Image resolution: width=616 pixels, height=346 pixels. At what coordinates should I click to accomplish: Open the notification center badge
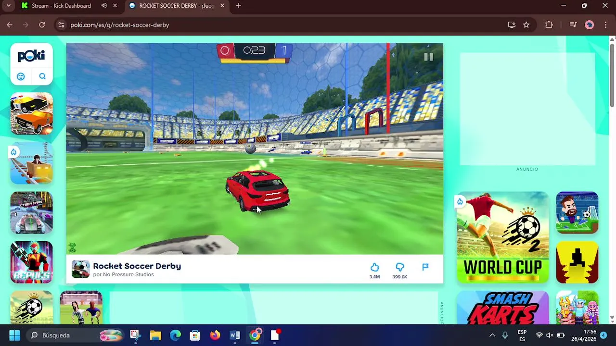pyautogui.click(x=603, y=335)
